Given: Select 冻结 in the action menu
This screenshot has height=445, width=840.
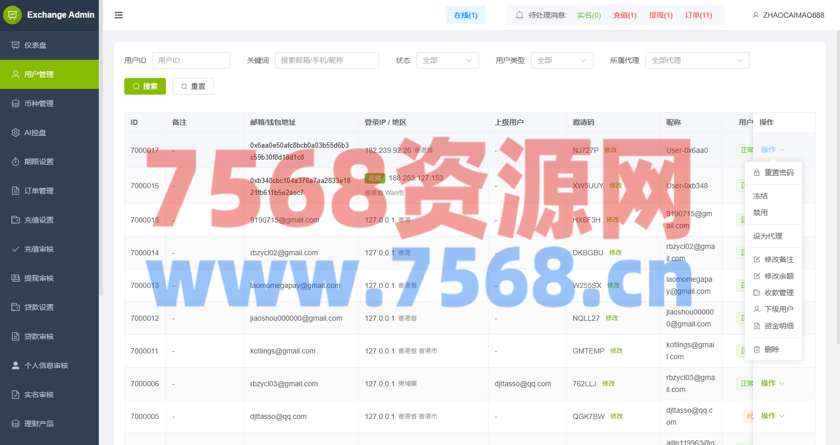Looking at the screenshot, I should coord(760,196).
